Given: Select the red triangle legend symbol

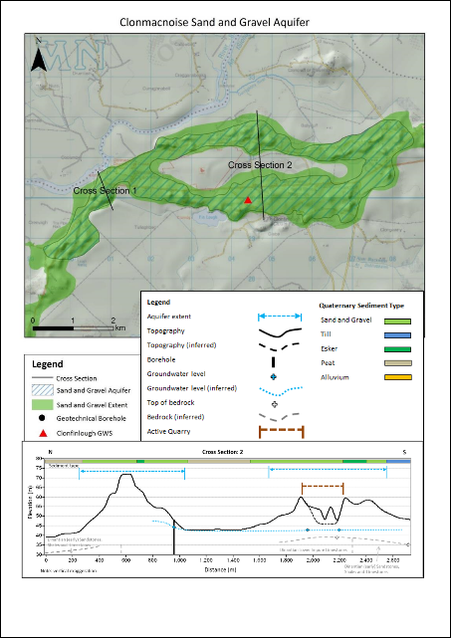Looking at the screenshot, I should pos(43,433).
